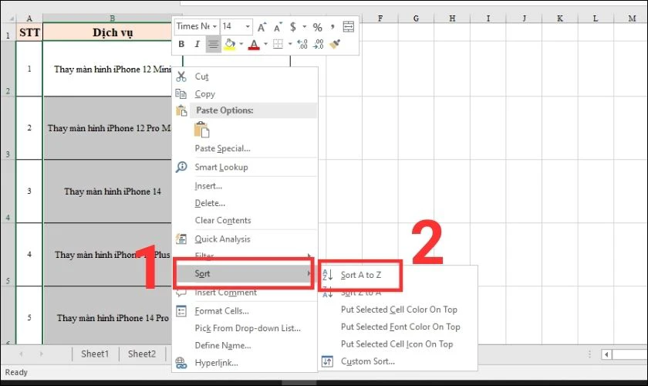Click the Percent Style icon
The height and width of the screenshot is (386, 648).
(x=317, y=27)
